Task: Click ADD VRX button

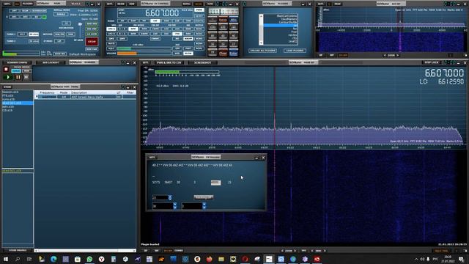Action: (92, 24)
